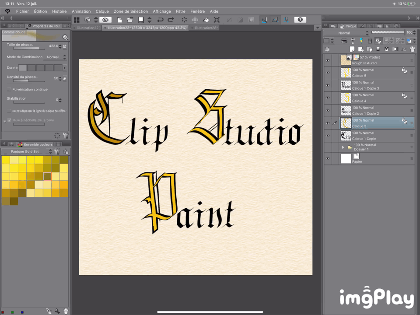
Task: Switch to the Illustration28 tab
Action: [x=206, y=28]
